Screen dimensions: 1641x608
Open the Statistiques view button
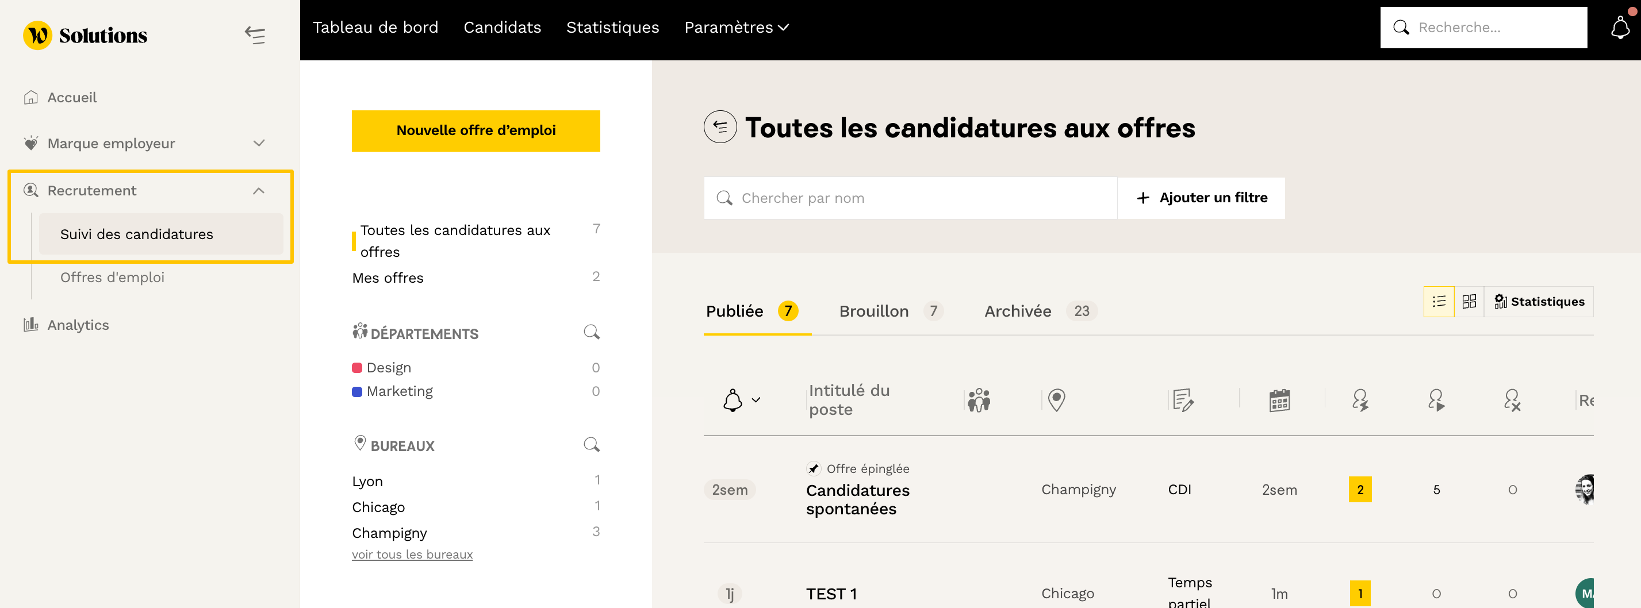coord(1539,302)
